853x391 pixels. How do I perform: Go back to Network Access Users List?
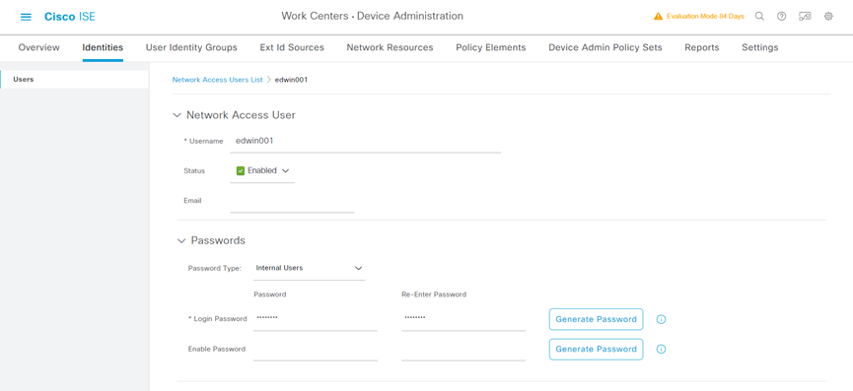[218, 80]
